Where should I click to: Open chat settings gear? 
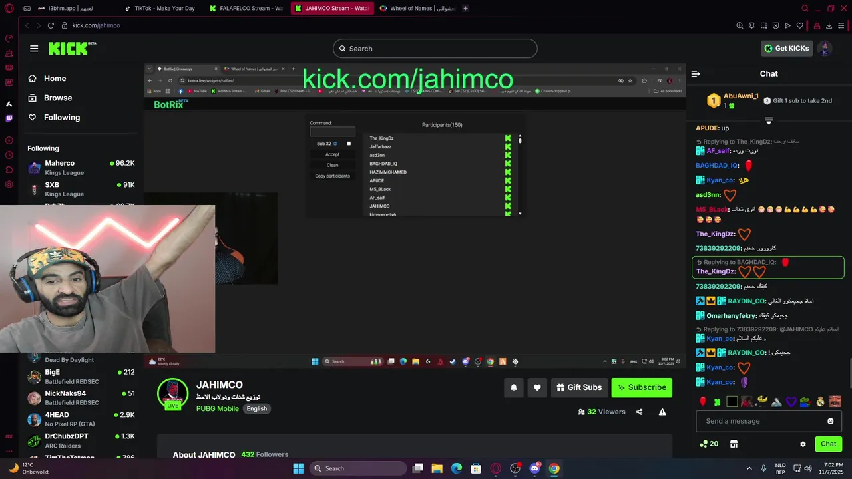pyautogui.click(x=803, y=444)
